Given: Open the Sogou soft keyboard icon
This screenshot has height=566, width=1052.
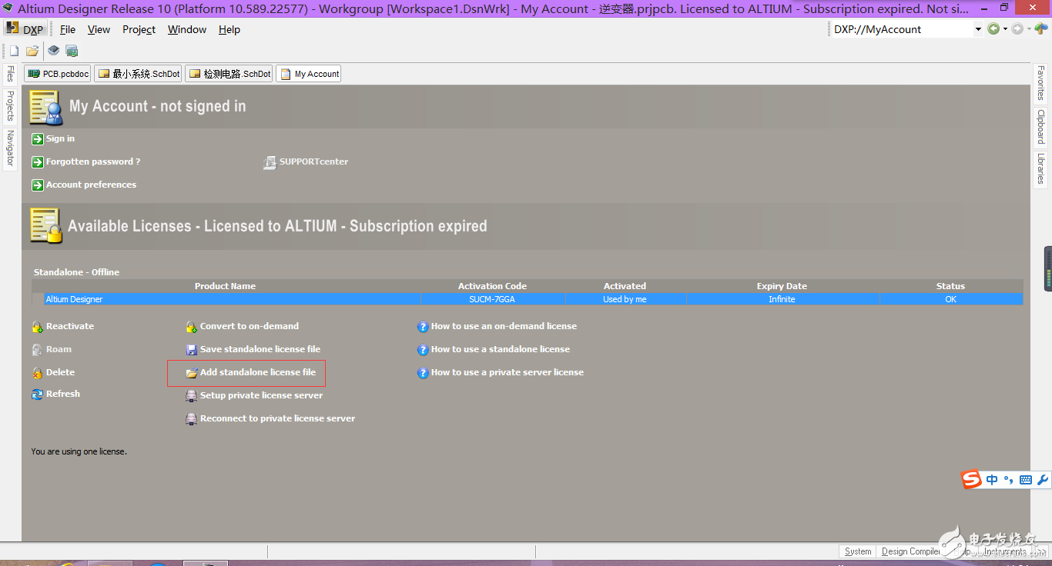Looking at the screenshot, I should 1026,480.
